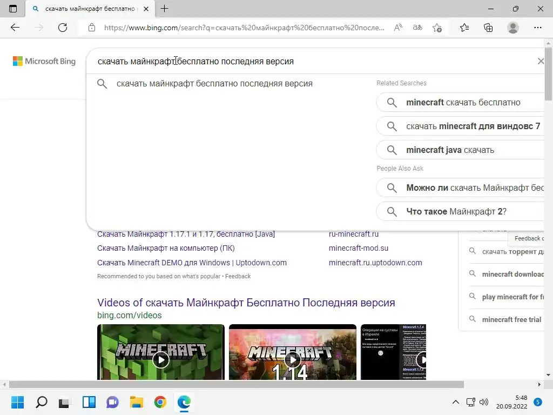Image resolution: width=553 pixels, height=415 pixels.
Task: Add this page to favorites star icon
Action: point(437,28)
